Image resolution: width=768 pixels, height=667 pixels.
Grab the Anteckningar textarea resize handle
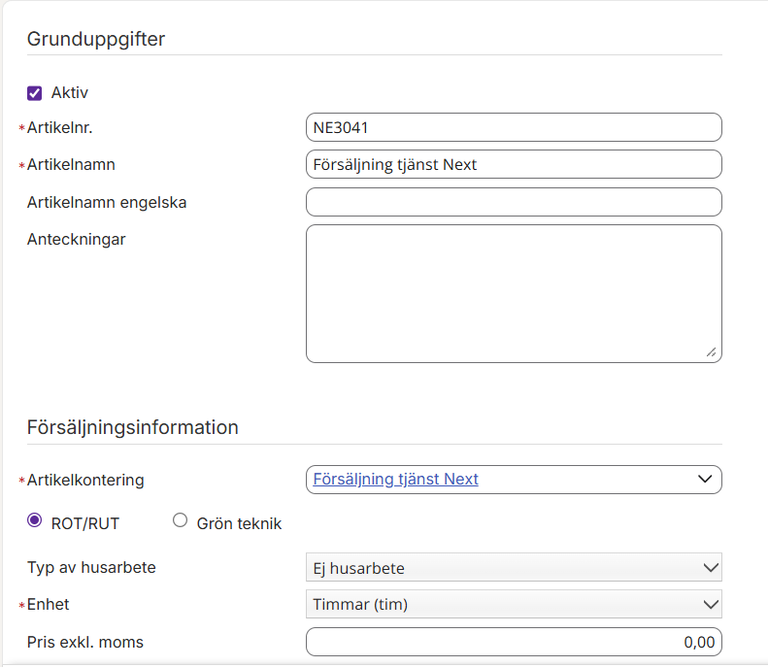(x=712, y=353)
